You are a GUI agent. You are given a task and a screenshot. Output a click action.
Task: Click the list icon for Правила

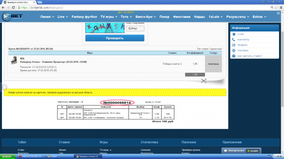pos(234,45)
